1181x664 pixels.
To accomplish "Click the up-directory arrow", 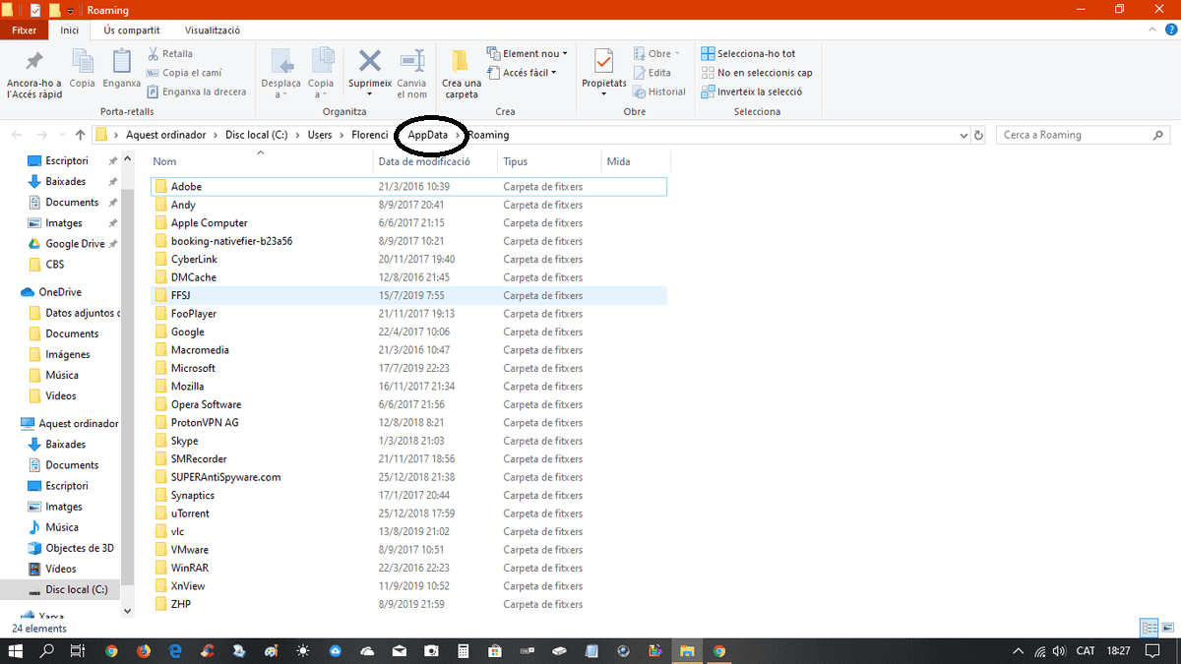I will (80, 135).
